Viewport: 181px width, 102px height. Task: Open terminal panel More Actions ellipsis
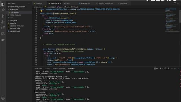[x=172, y=69]
